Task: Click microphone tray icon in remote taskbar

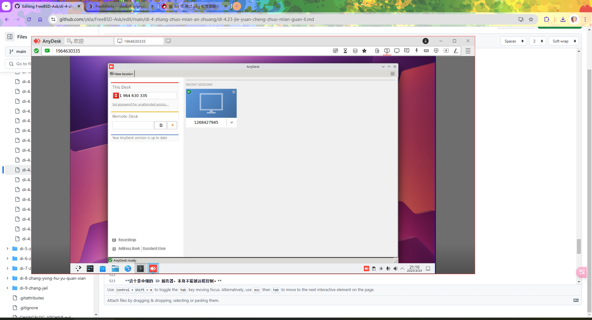Action: pos(388,269)
